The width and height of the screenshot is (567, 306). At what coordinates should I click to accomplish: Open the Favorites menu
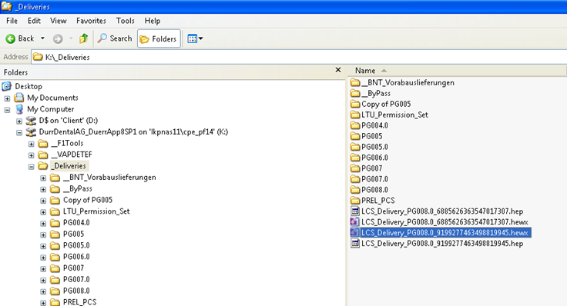point(91,21)
